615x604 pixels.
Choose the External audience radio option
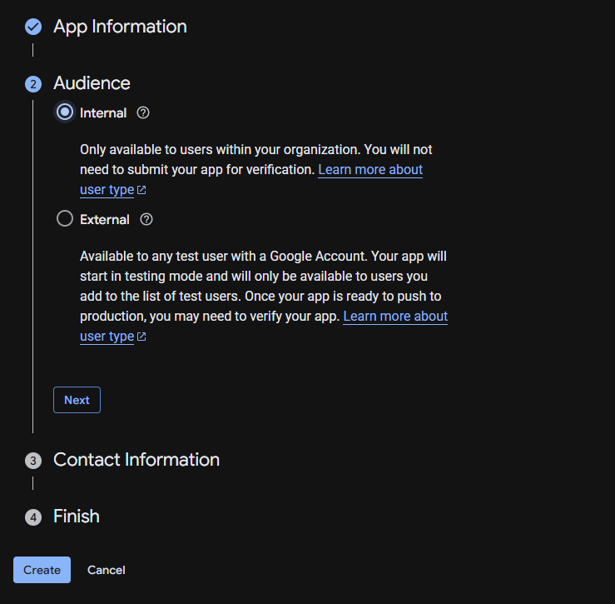(65, 219)
